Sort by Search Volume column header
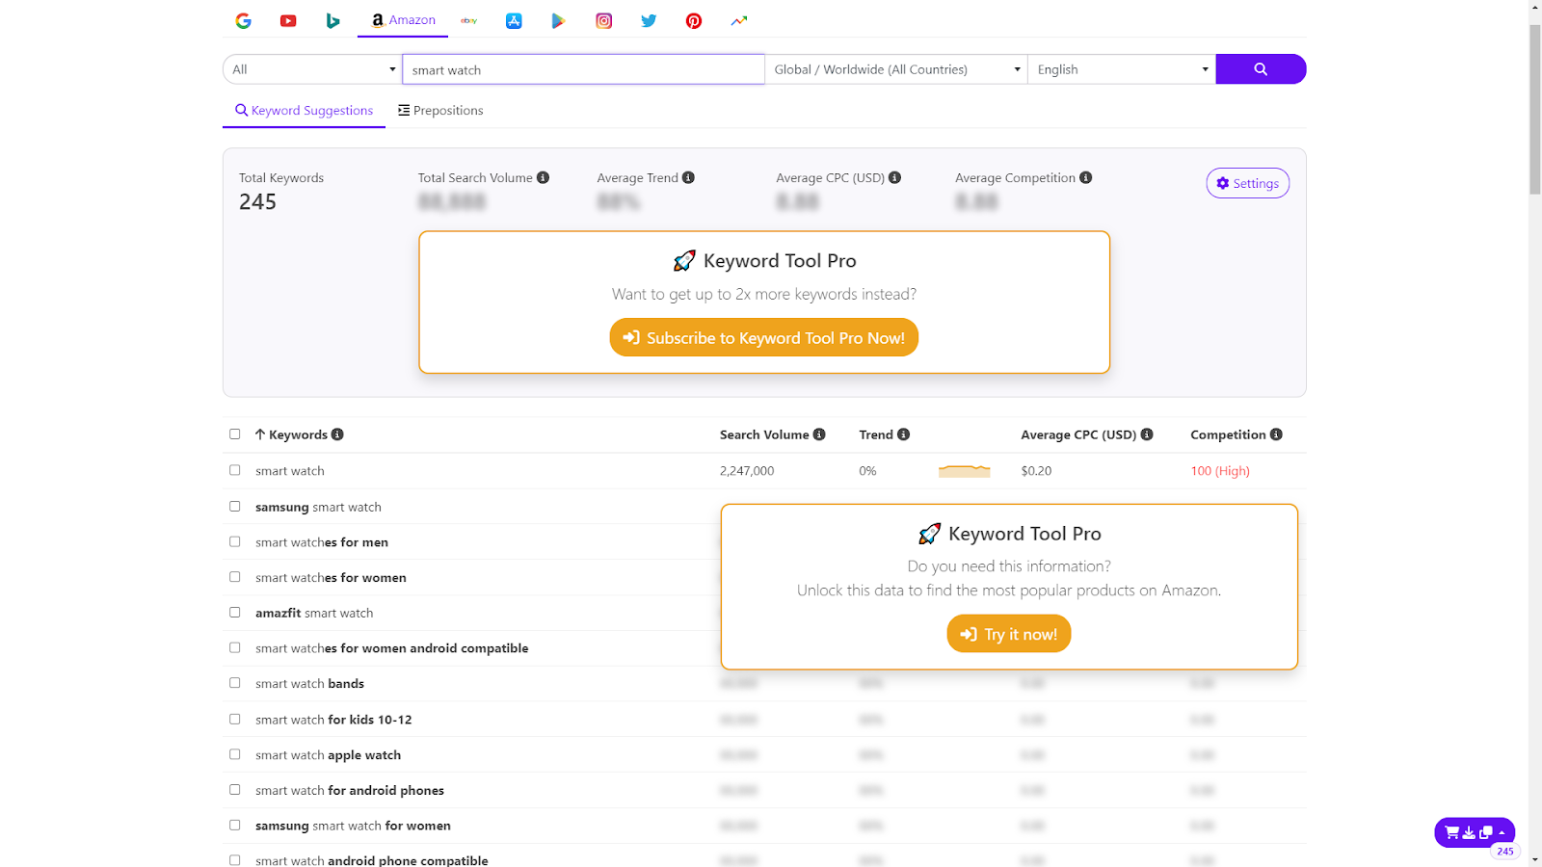The image size is (1542, 867). [x=764, y=434]
